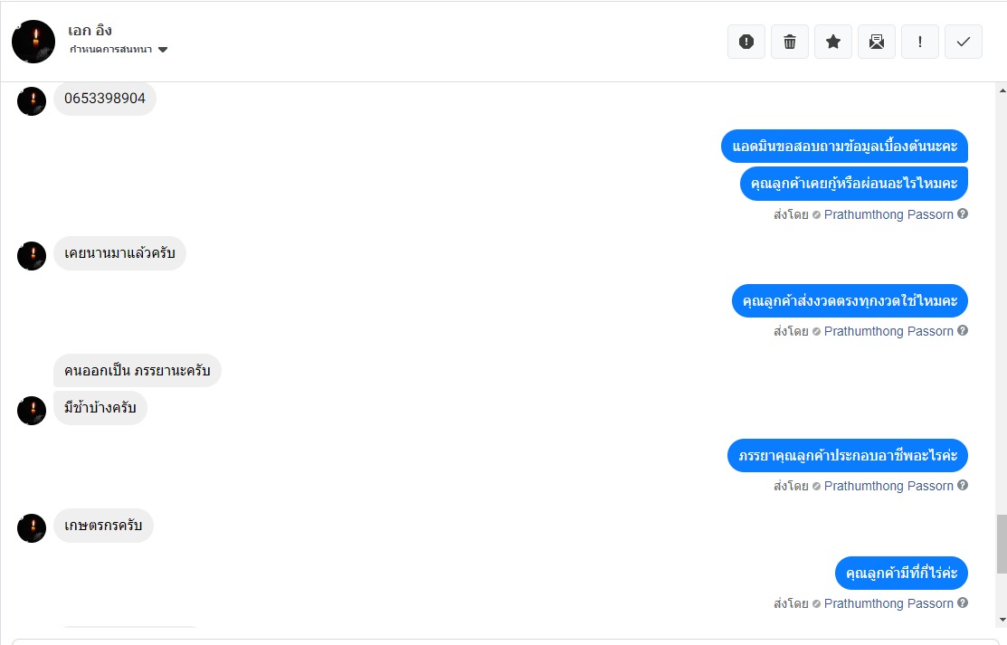Click Prathumthong Passorn link below occupation question
This screenshot has width=1007, height=645.
tap(888, 487)
